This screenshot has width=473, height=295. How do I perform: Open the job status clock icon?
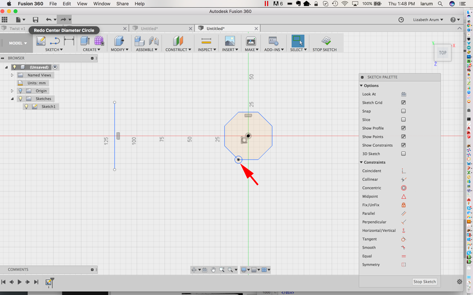pyautogui.click(x=401, y=20)
